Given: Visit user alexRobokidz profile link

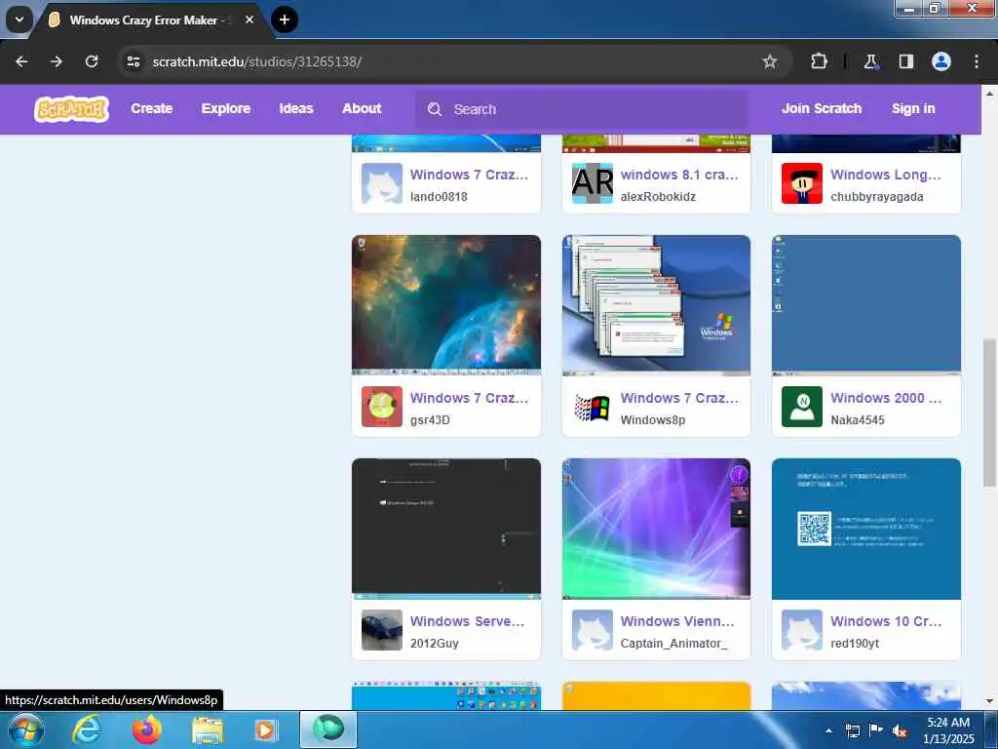Looking at the screenshot, I should click(x=658, y=197).
